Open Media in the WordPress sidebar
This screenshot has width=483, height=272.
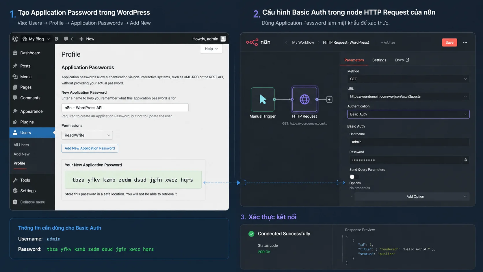[x=26, y=77]
